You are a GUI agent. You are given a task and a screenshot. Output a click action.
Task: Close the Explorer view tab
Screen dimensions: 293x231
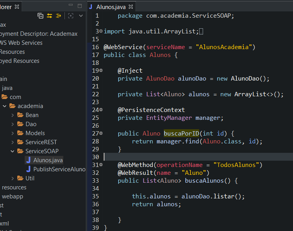pos(16,7)
